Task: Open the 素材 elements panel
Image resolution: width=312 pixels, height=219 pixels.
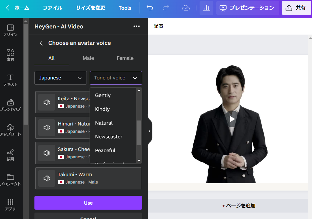Action: 10,55
